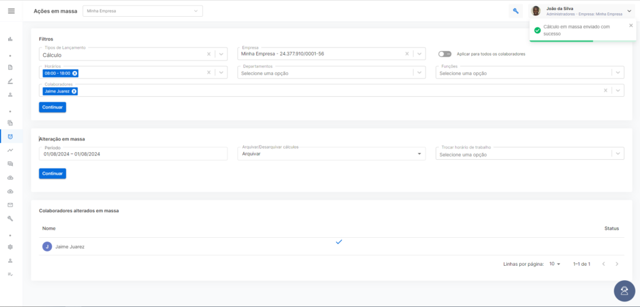This screenshot has height=307, width=640.
Task: Open the support headset chat bubble
Action: click(x=624, y=291)
